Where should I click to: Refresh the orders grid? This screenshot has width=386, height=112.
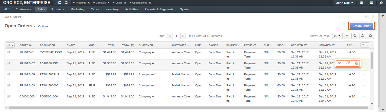pyautogui.click(x=355, y=36)
